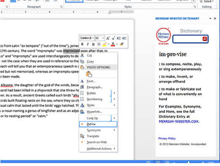Screen dimensions: 220x166
Task: Click the Translate icon
Action: pyautogui.click(x=82, y=136)
